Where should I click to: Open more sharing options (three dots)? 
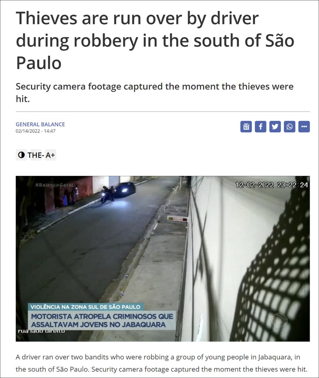coord(304,126)
